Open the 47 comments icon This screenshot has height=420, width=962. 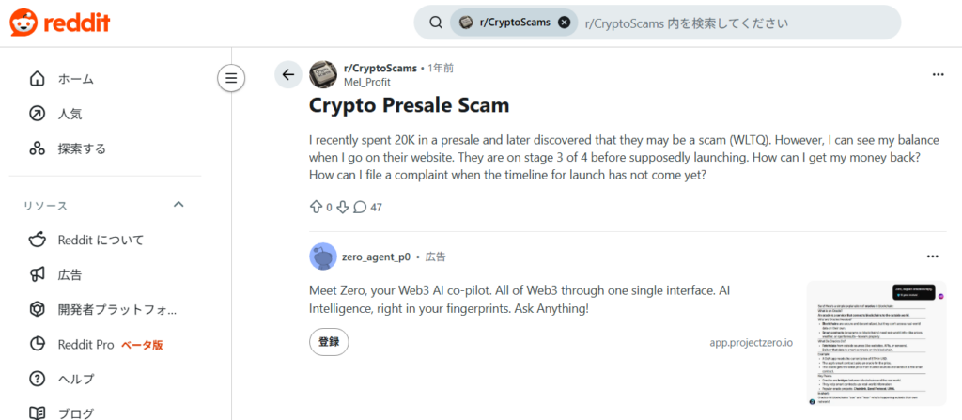pos(360,207)
